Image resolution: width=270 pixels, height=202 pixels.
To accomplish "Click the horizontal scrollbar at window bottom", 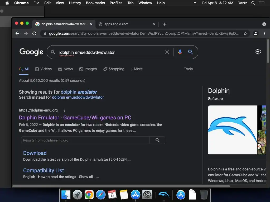I will coord(121,186).
